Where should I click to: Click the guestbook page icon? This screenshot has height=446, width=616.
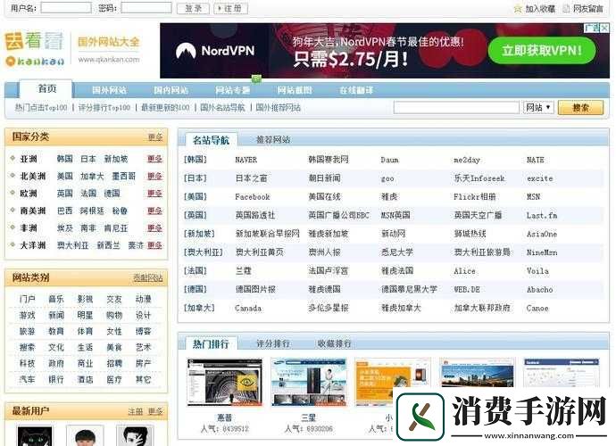566,8
